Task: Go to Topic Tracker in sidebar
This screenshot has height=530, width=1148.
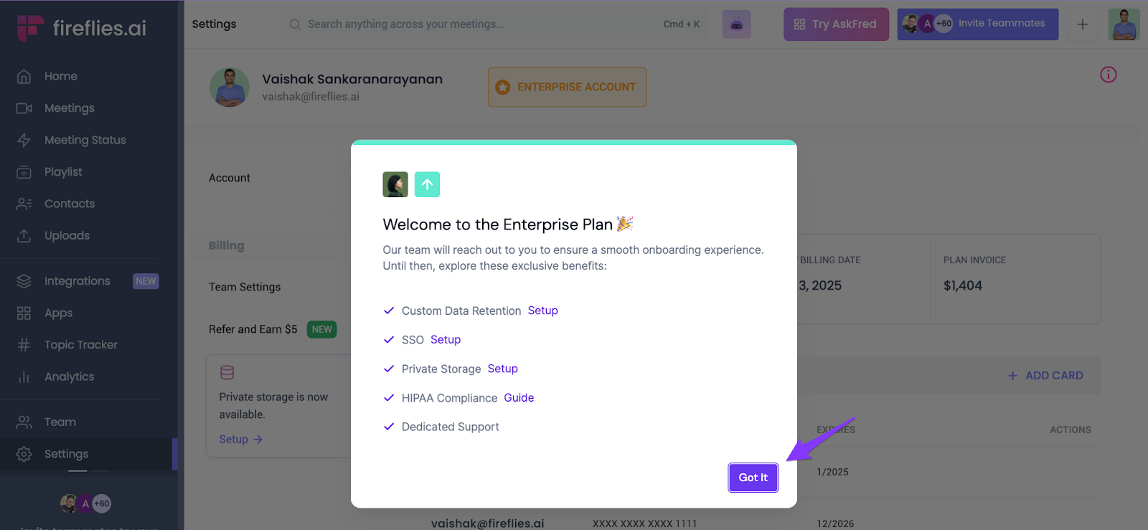Action: tap(80, 345)
